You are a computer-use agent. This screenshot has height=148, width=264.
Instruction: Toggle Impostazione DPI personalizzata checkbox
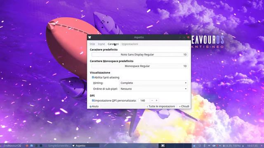click(93, 100)
